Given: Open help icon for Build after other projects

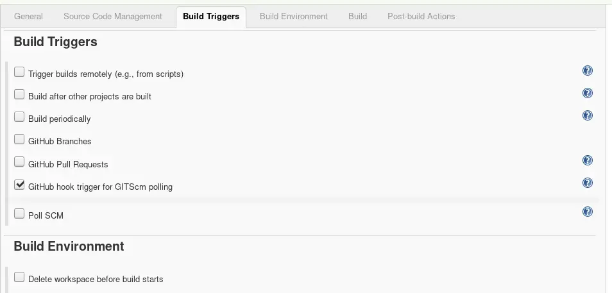Looking at the screenshot, I should 588,93.
